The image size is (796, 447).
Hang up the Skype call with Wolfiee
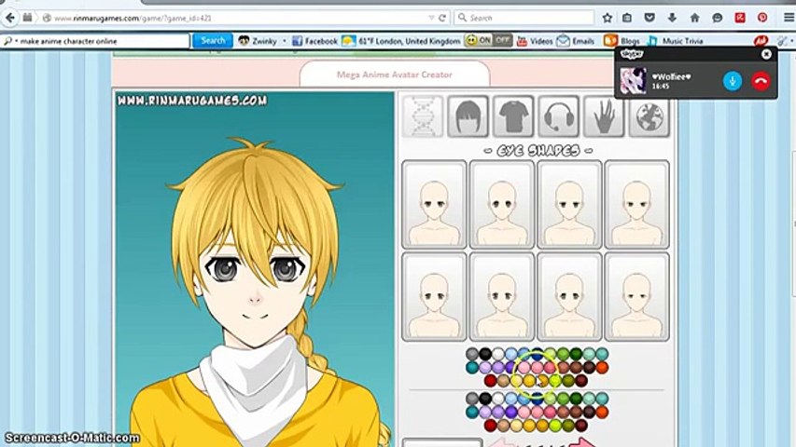tap(761, 81)
